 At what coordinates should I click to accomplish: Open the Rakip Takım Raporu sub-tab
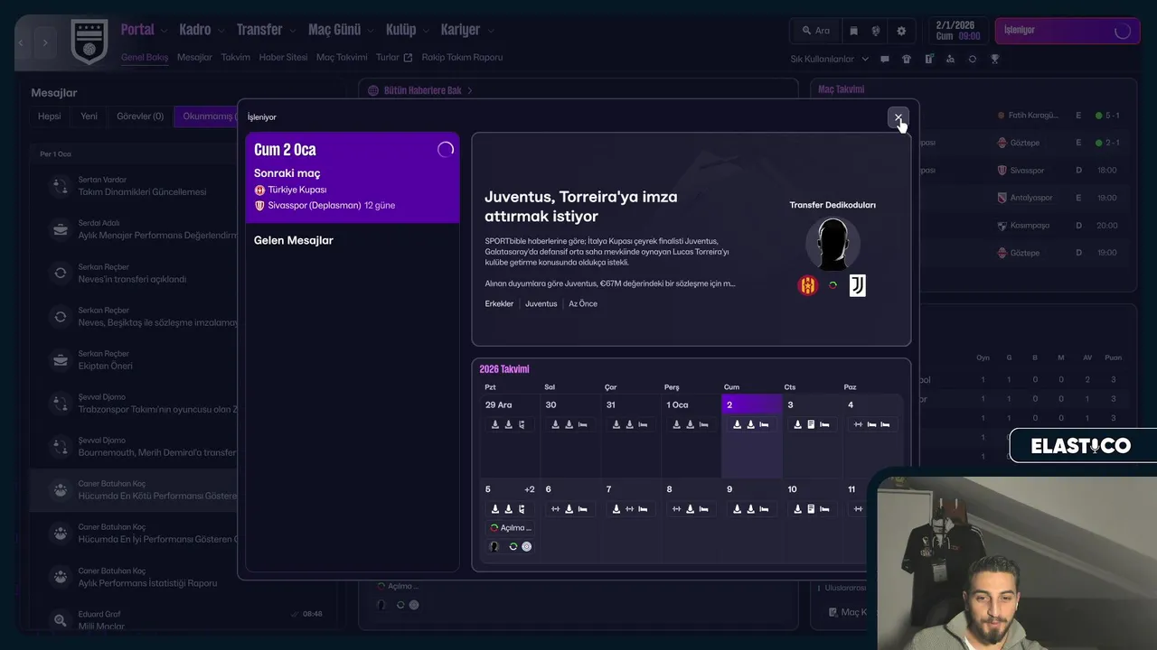[x=462, y=57]
